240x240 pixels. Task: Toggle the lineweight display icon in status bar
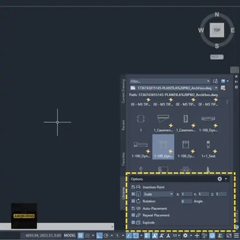[x=147, y=236]
